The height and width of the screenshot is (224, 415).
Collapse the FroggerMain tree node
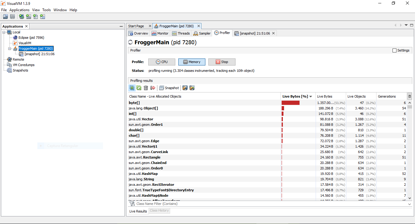pyautogui.click(x=10, y=48)
